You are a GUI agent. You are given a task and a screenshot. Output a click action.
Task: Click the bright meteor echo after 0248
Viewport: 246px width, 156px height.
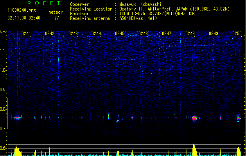click(194, 118)
